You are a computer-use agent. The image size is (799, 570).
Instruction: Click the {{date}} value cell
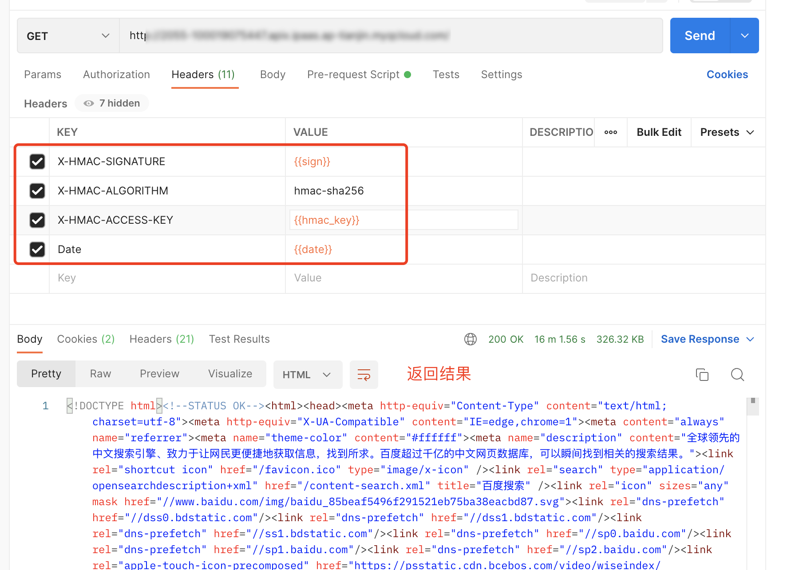pos(403,249)
